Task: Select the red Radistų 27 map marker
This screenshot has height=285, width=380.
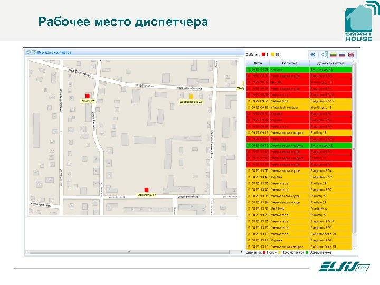Action: click(88, 96)
